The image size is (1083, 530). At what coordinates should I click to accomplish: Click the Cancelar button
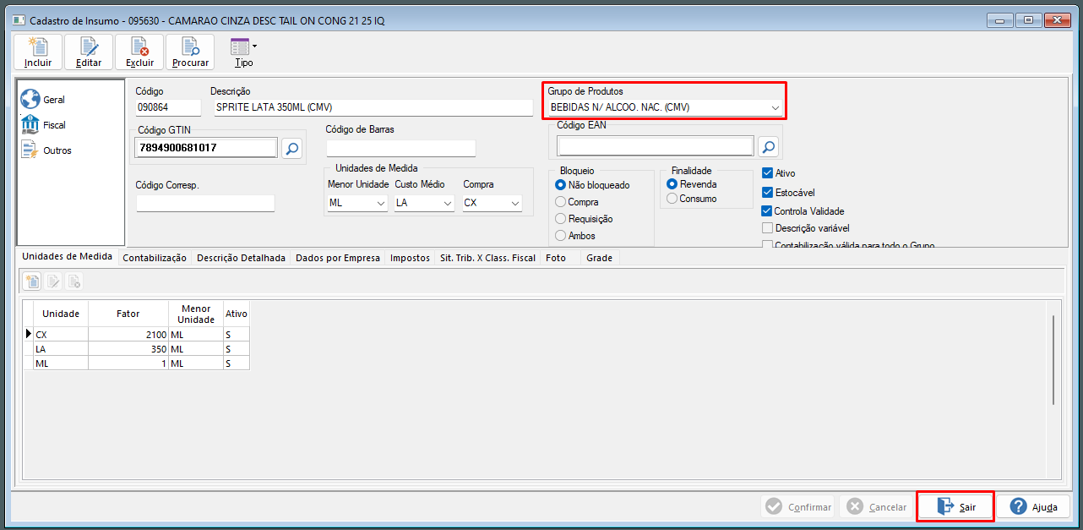click(x=876, y=507)
